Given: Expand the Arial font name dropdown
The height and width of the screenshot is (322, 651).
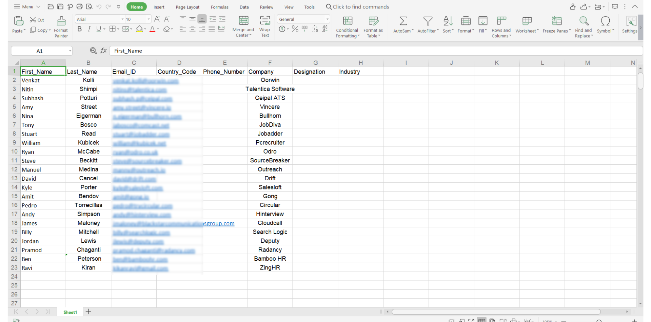Looking at the screenshot, I should 122,19.
